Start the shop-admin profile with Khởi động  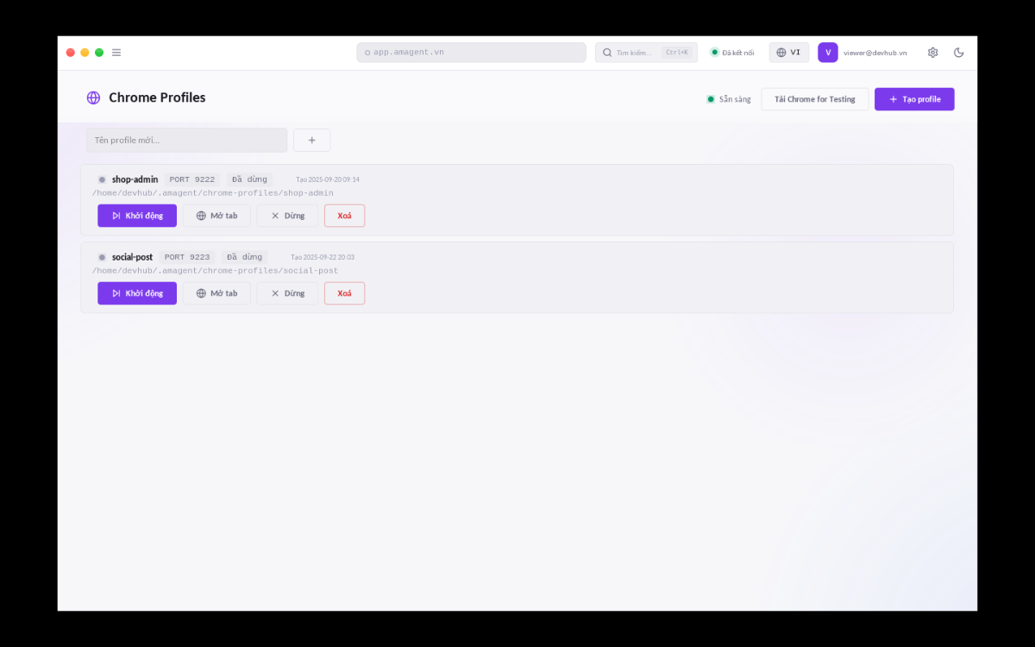coord(137,216)
